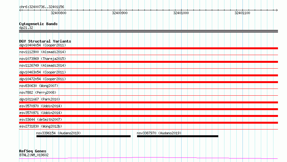Click the gray 6p21.32 cytogenetic band bar
The width and height of the screenshot is (287, 162).
[x=148, y=31]
